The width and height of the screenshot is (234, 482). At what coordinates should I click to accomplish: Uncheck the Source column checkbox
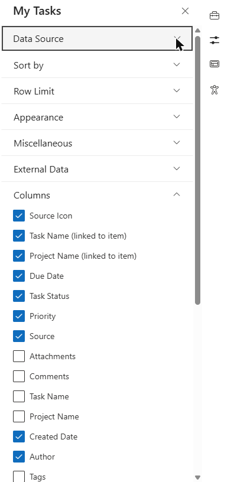19,336
